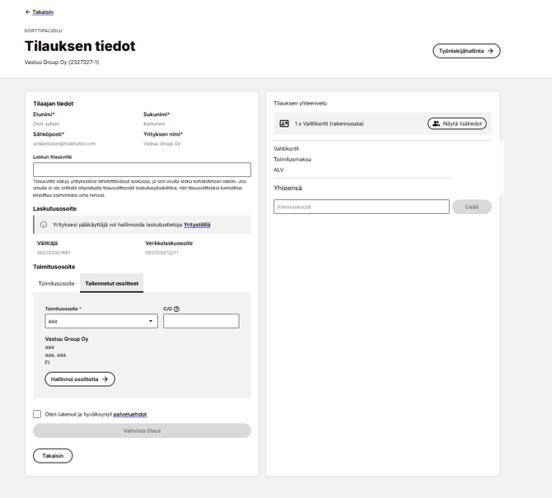Click the info icon in billing notice
Image resolution: width=552 pixels, height=498 pixels.
pos(44,225)
